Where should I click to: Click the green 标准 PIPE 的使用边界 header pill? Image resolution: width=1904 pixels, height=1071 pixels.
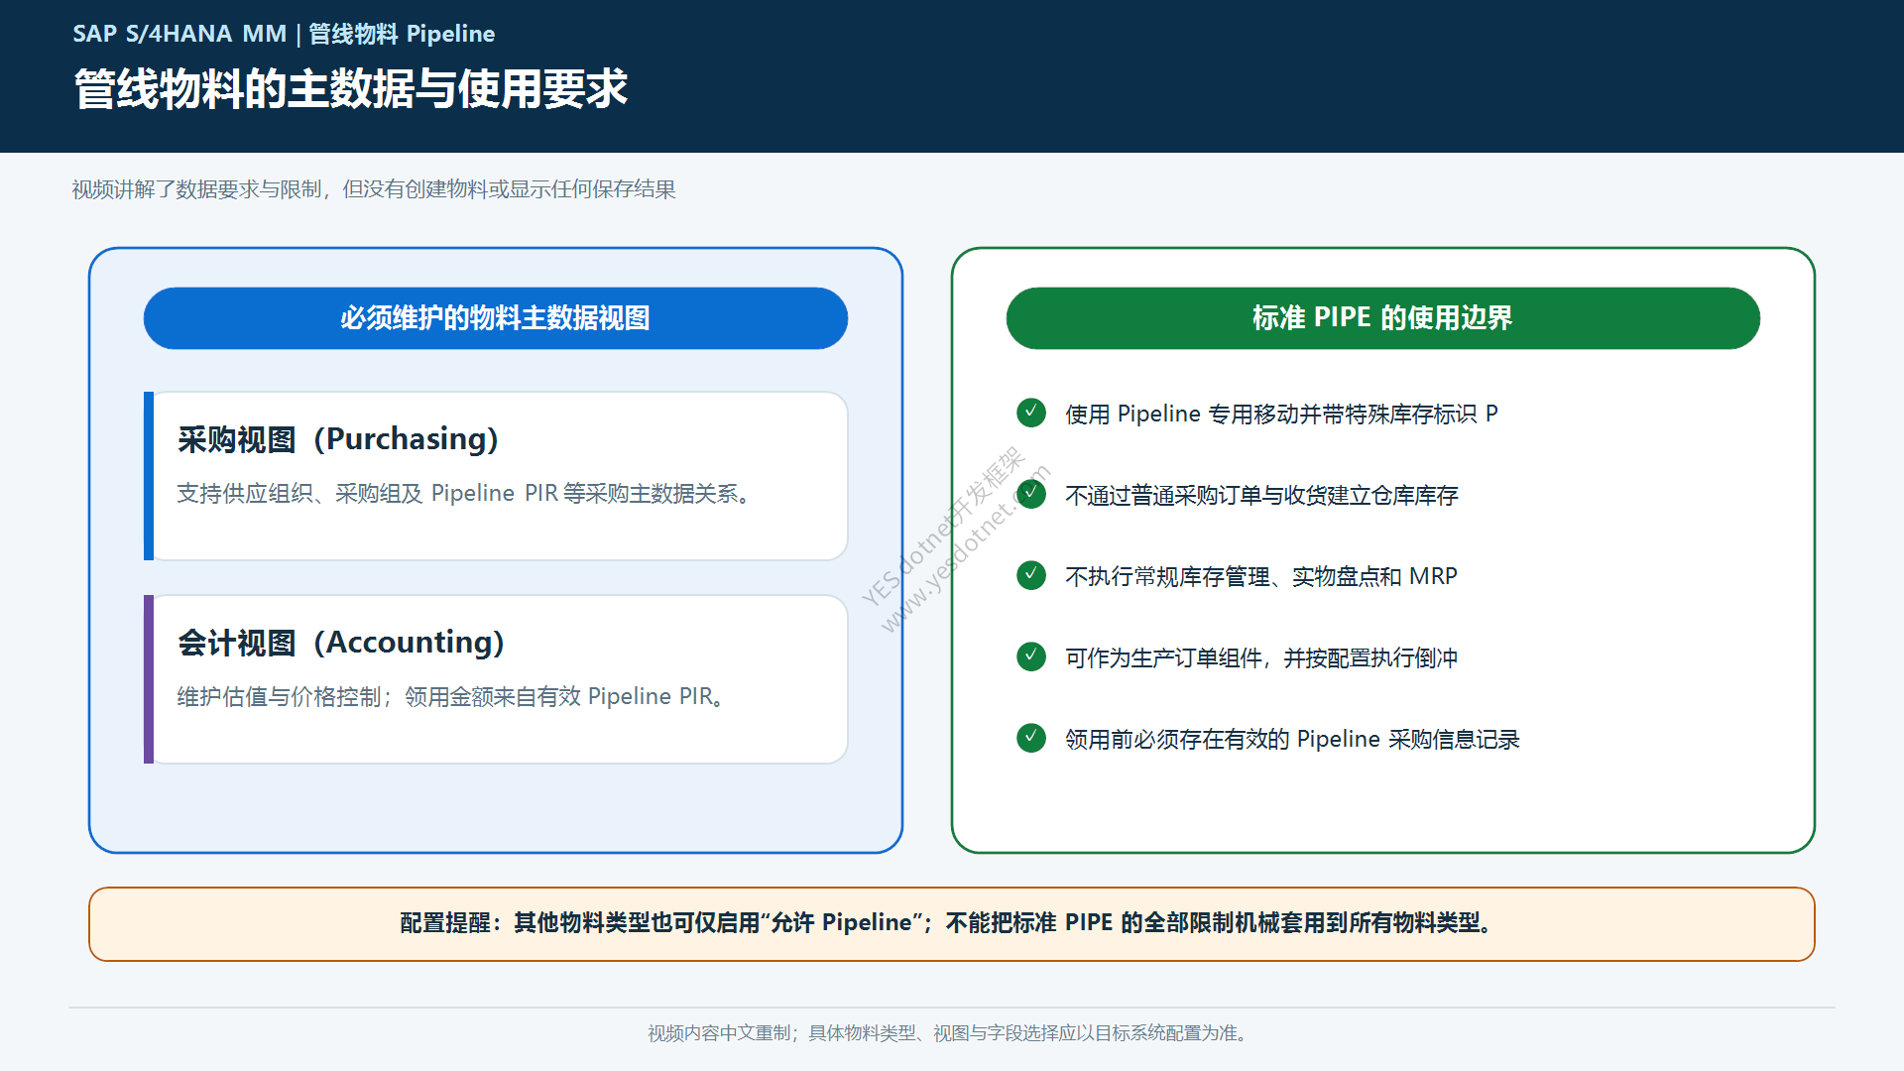point(1383,318)
